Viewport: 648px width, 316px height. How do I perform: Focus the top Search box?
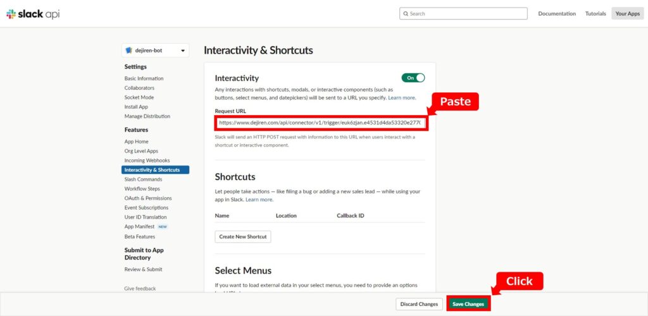[463, 14]
